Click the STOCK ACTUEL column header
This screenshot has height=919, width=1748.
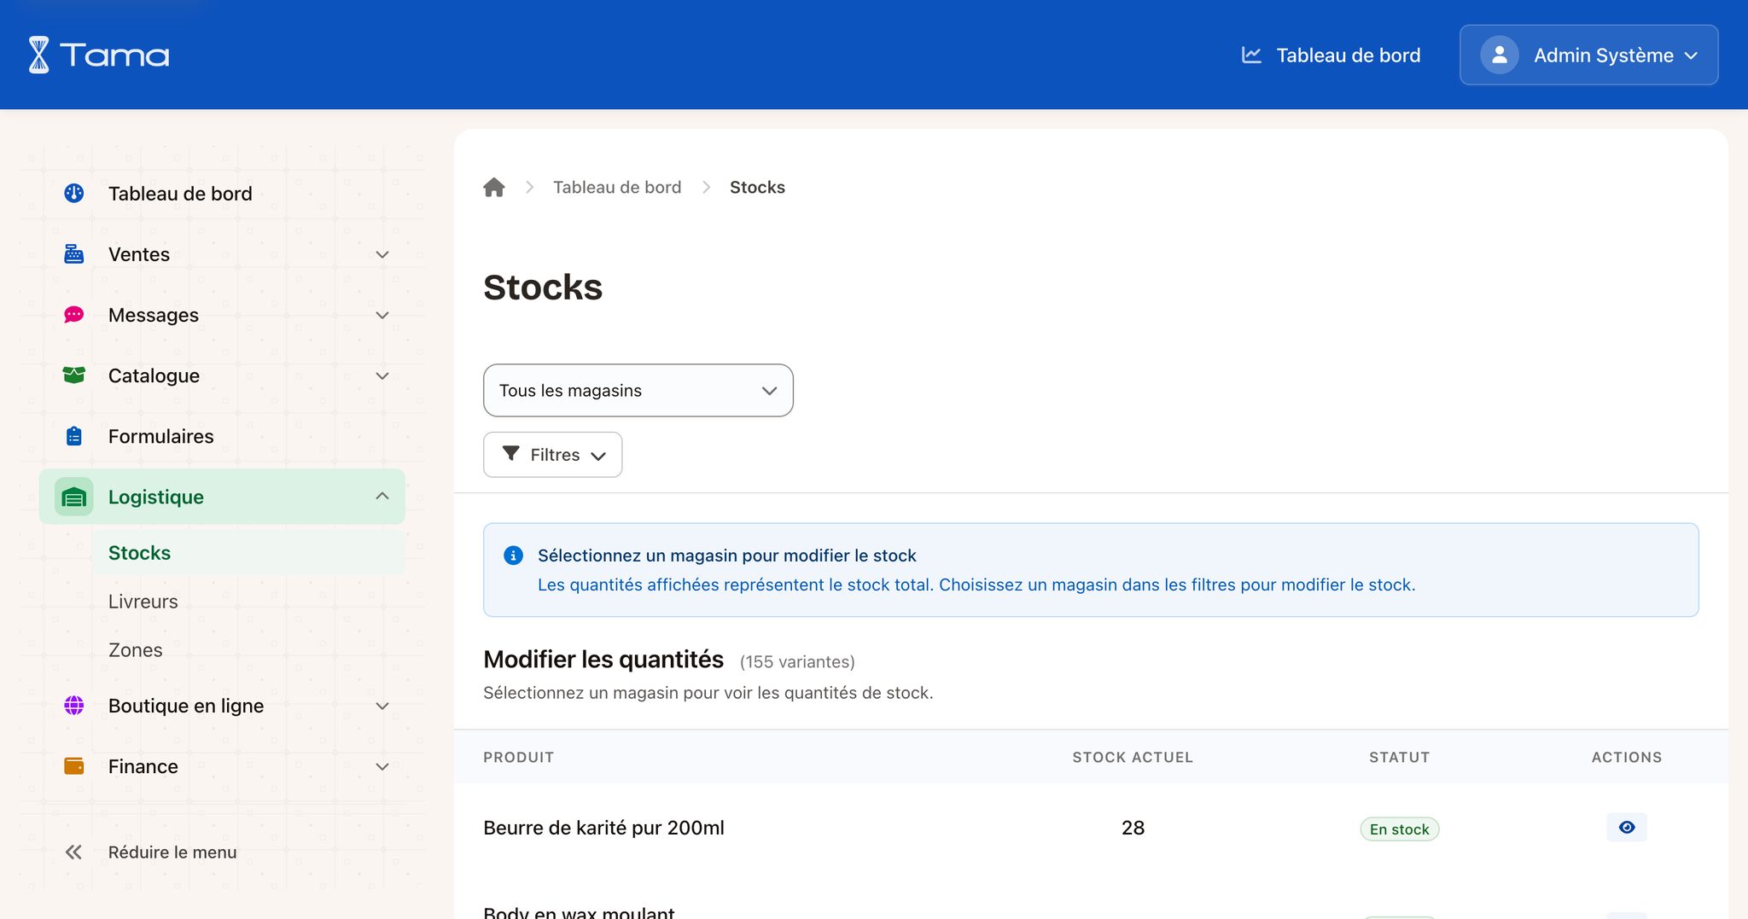[x=1133, y=757]
